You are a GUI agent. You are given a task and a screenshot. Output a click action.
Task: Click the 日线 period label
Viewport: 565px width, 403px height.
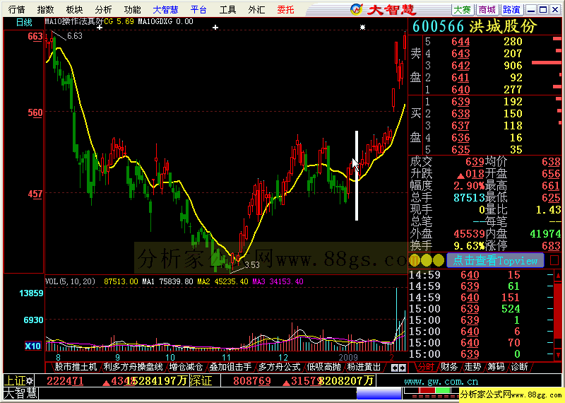point(24,23)
